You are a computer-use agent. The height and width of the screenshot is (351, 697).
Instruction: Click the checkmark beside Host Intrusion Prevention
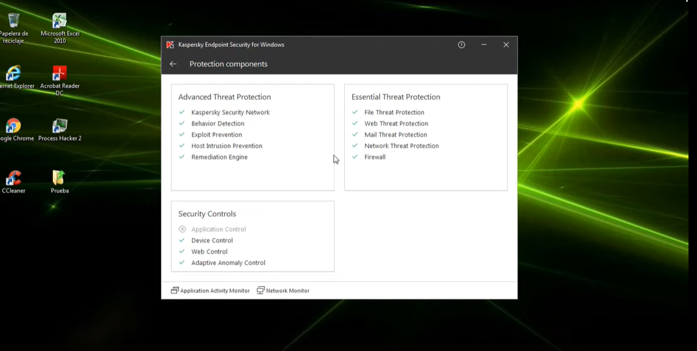[x=182, y=146]
